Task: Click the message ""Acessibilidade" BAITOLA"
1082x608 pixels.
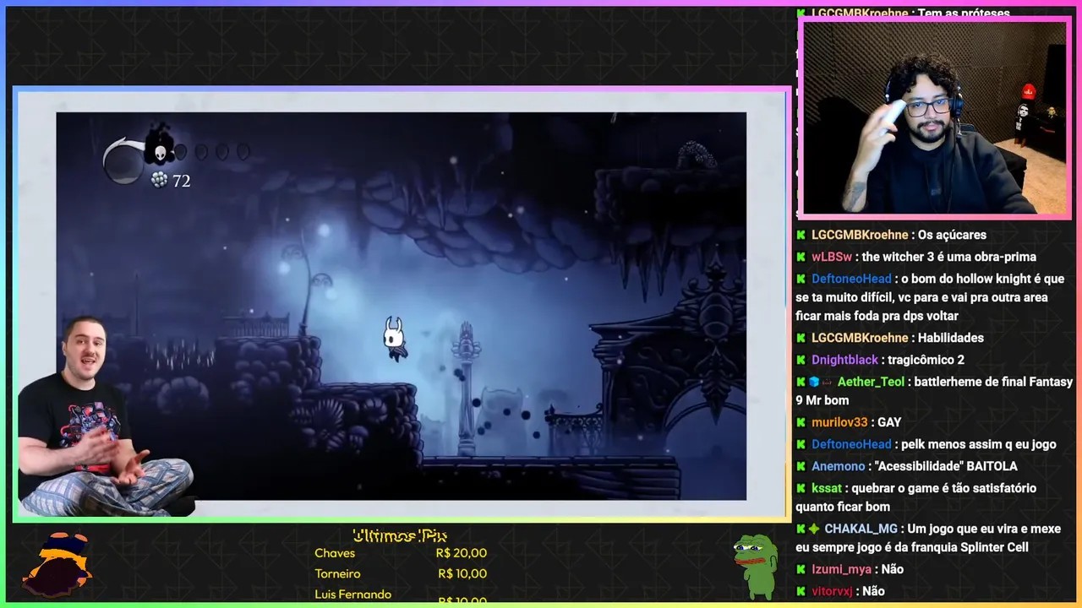Action: pyautogui.click(x=946, y=466)
